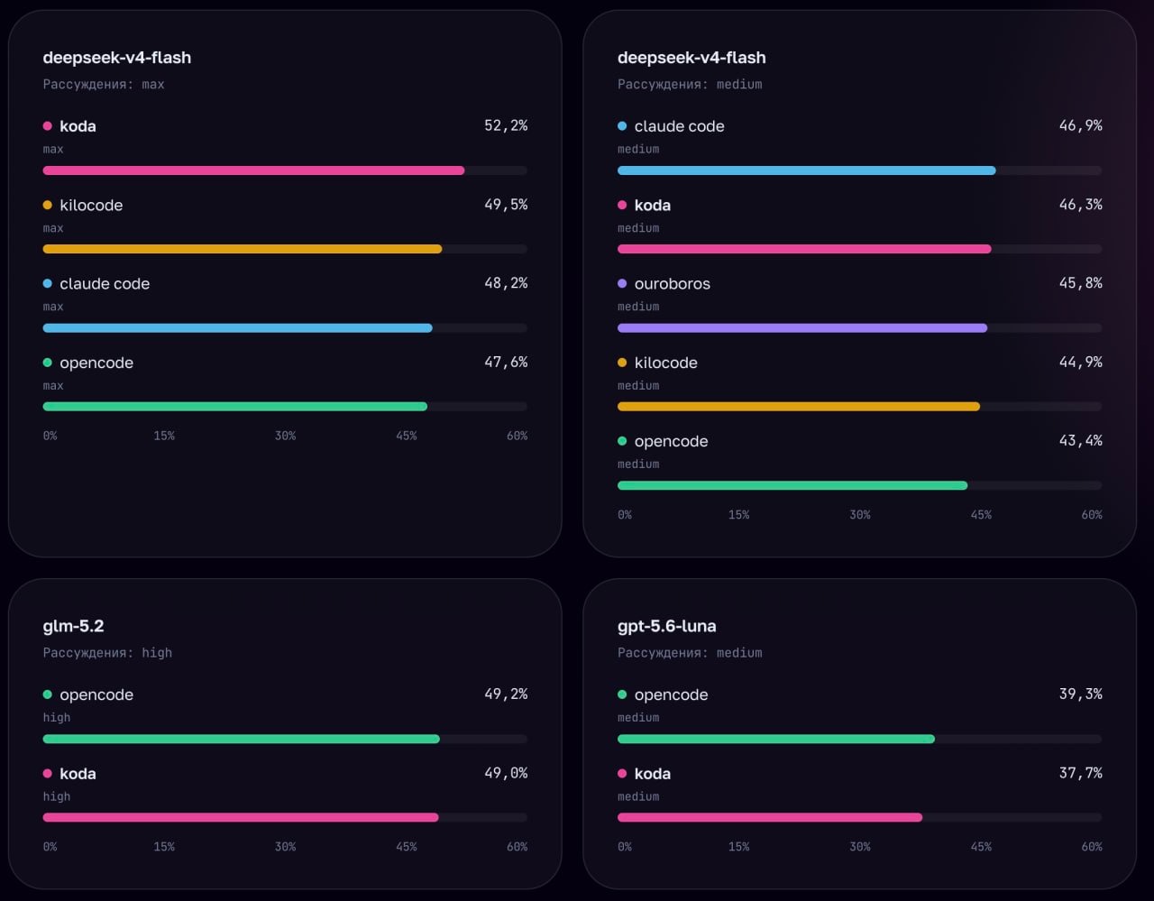Click the deepseek-v4-flash title with max reasoning
This screenshot has width=1154, height=901.
117,58
